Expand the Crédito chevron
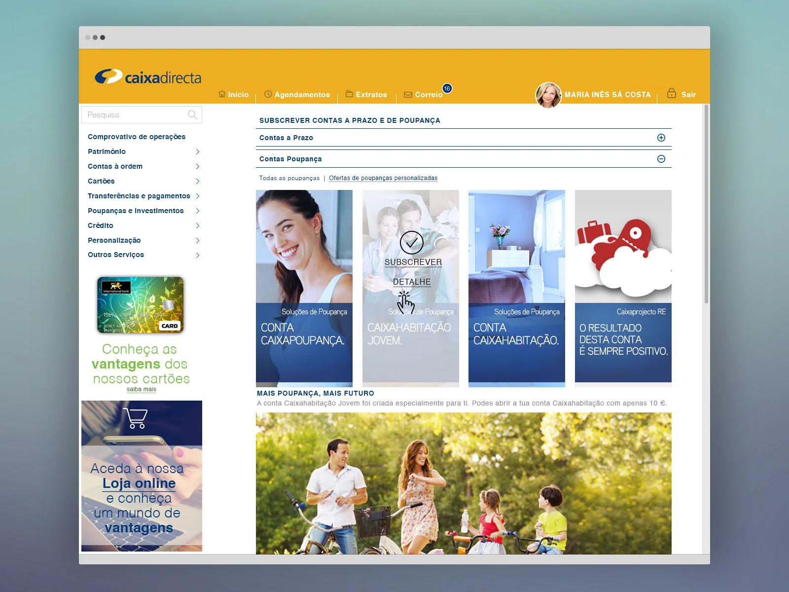The height and width of the screenshot is (592, 789). [x=197, y=225]
